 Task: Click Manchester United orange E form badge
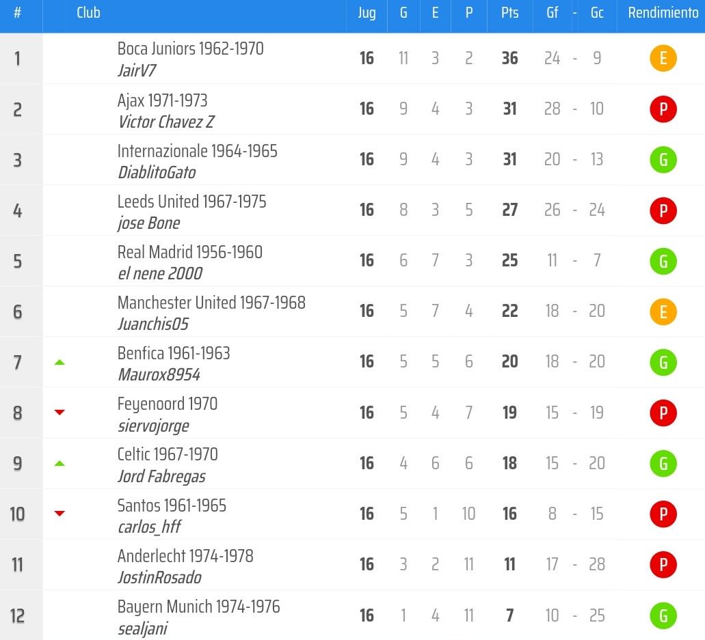click(x=663, y=311)
